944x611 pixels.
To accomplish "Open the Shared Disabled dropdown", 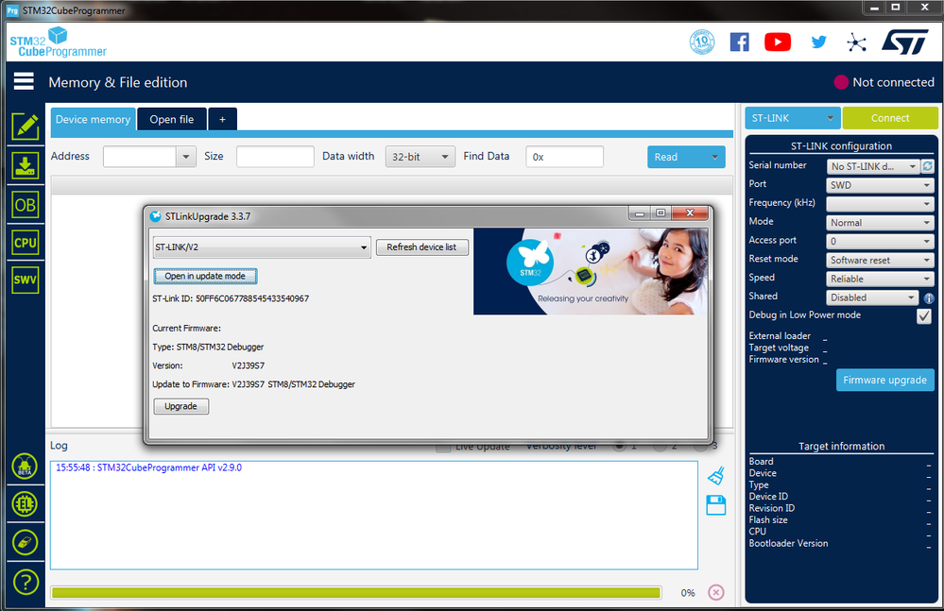I will pos(872,297).
